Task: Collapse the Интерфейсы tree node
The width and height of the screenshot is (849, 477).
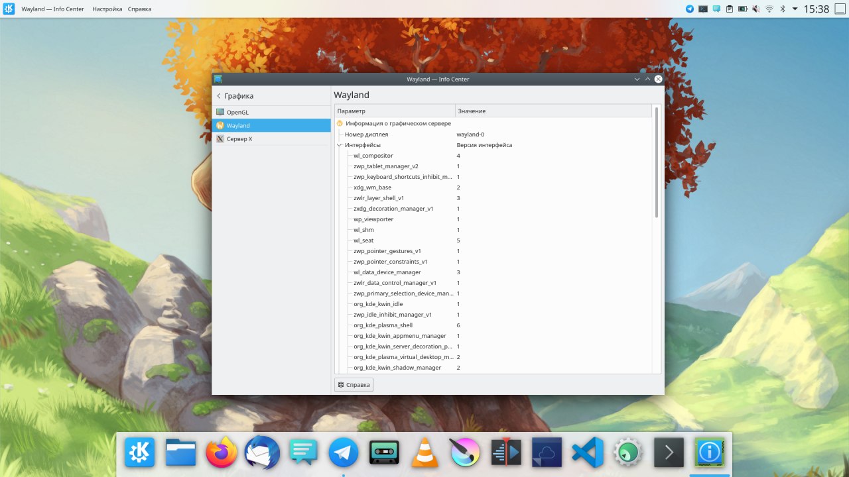Action: pos(339,145)
